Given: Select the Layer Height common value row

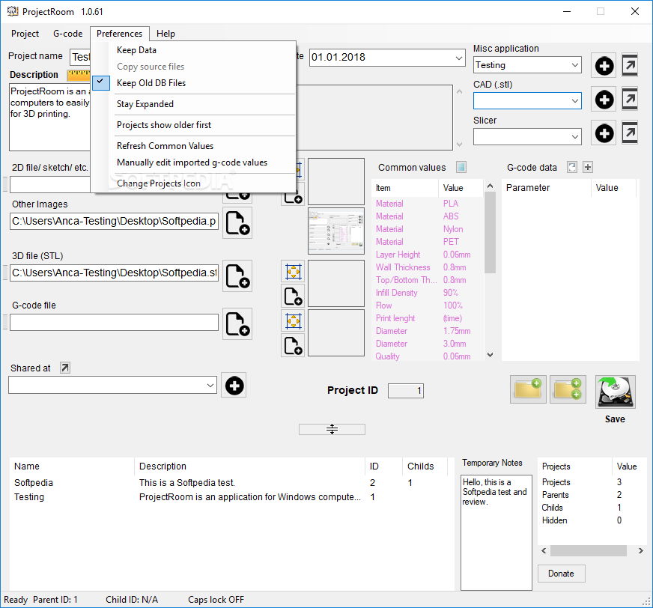Looking at the screenshot, I should tap(428, 255).
